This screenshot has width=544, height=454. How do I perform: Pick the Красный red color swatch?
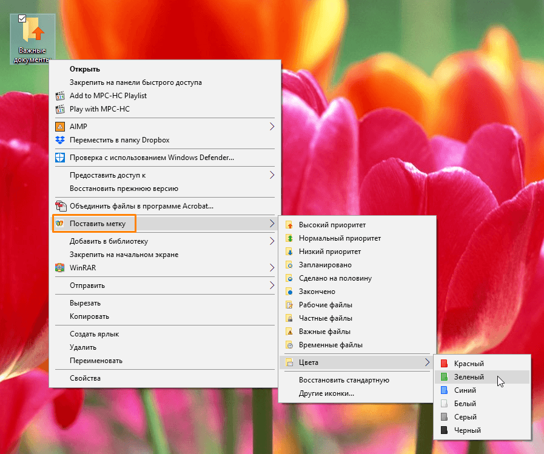(x=444, y=364)
